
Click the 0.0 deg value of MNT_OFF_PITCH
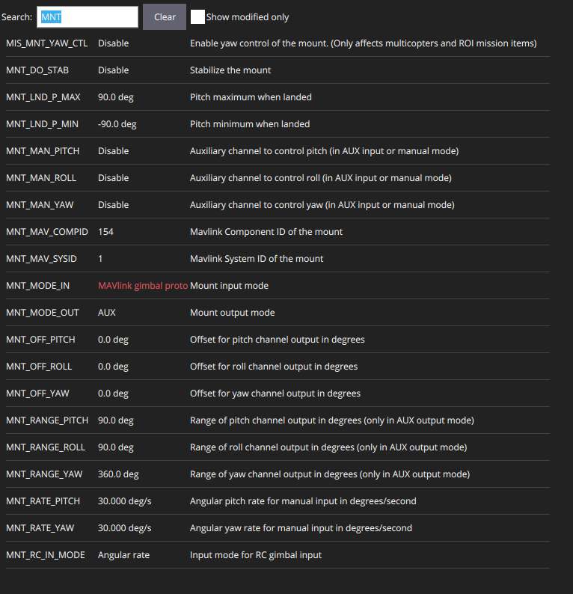113,339
